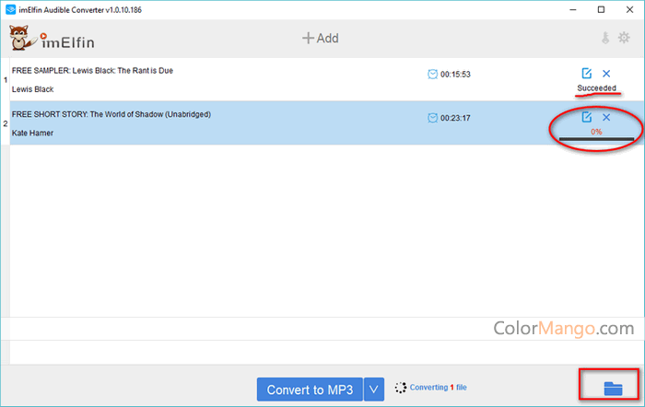Click the Convert to MP3 button
This screenshot has width=645, height=407.
click(x=310, y=390)
